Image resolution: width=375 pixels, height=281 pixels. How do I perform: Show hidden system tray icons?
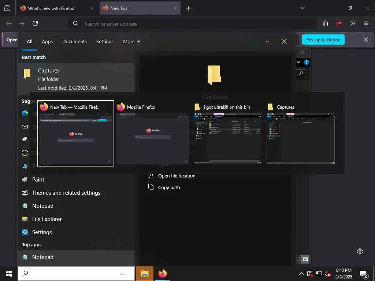tap(301, 274)
